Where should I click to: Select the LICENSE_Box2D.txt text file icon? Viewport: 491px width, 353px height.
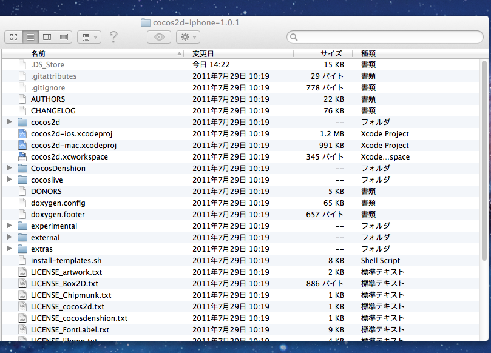click(x=22, y=283)
